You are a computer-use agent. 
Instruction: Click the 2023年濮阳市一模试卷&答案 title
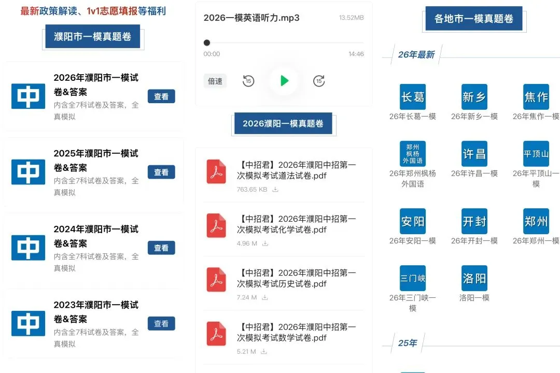[x=96, y=311]
